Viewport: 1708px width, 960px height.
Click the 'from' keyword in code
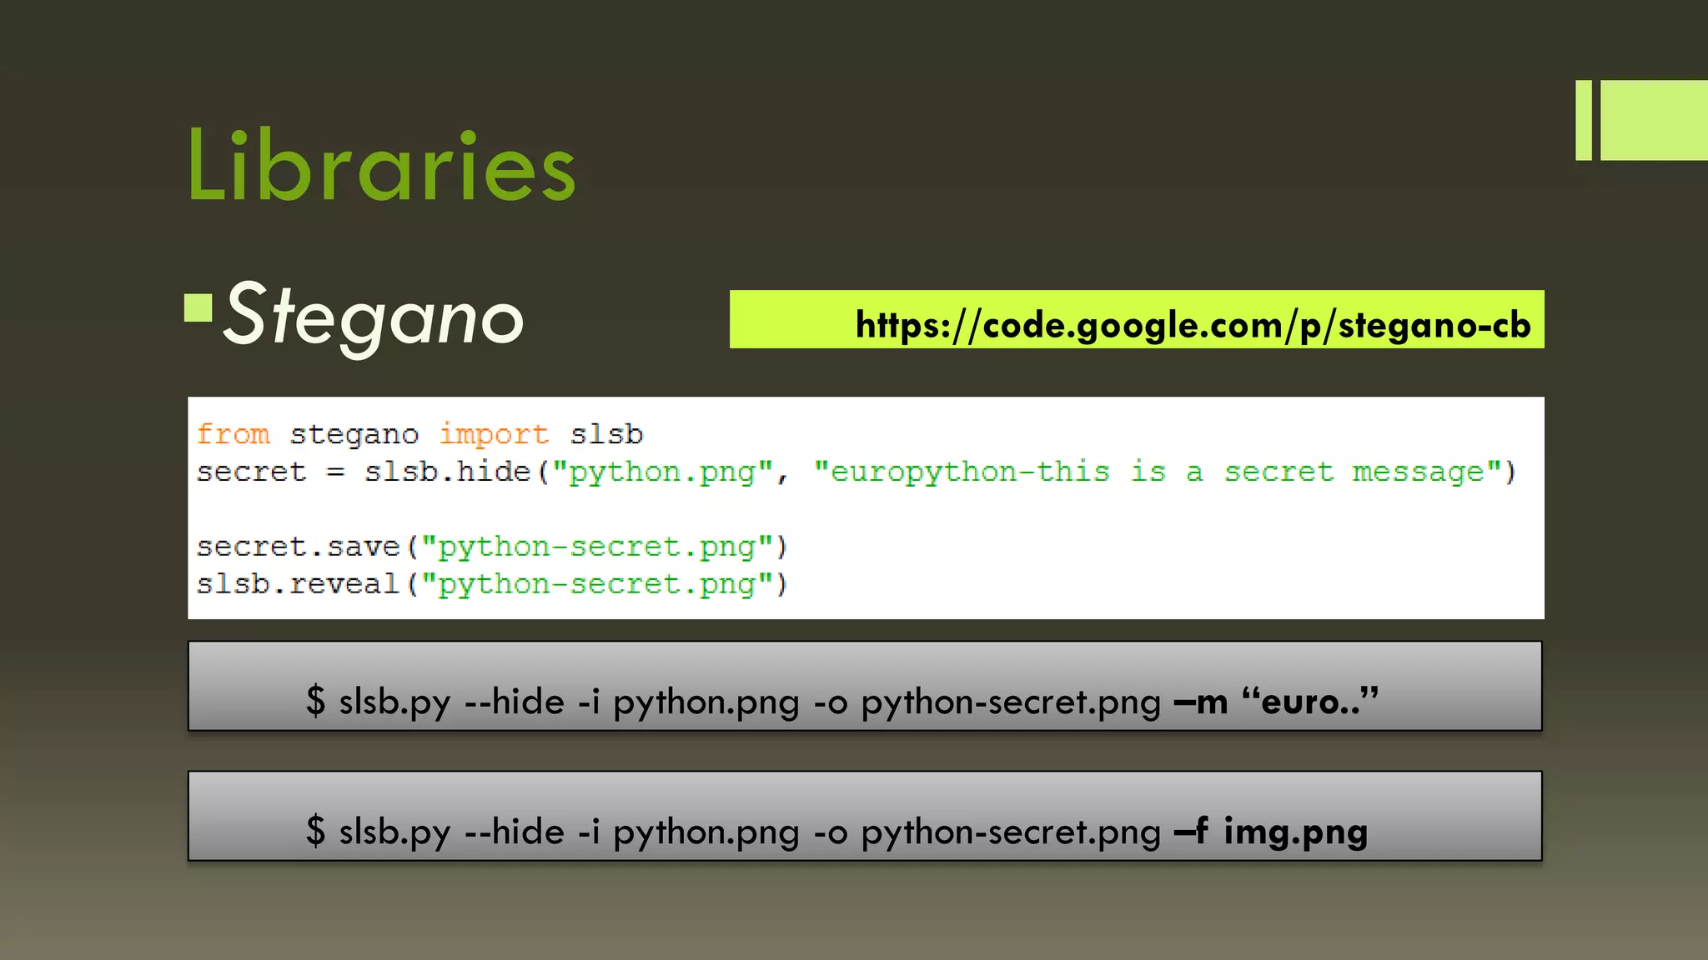pos(233,434)
